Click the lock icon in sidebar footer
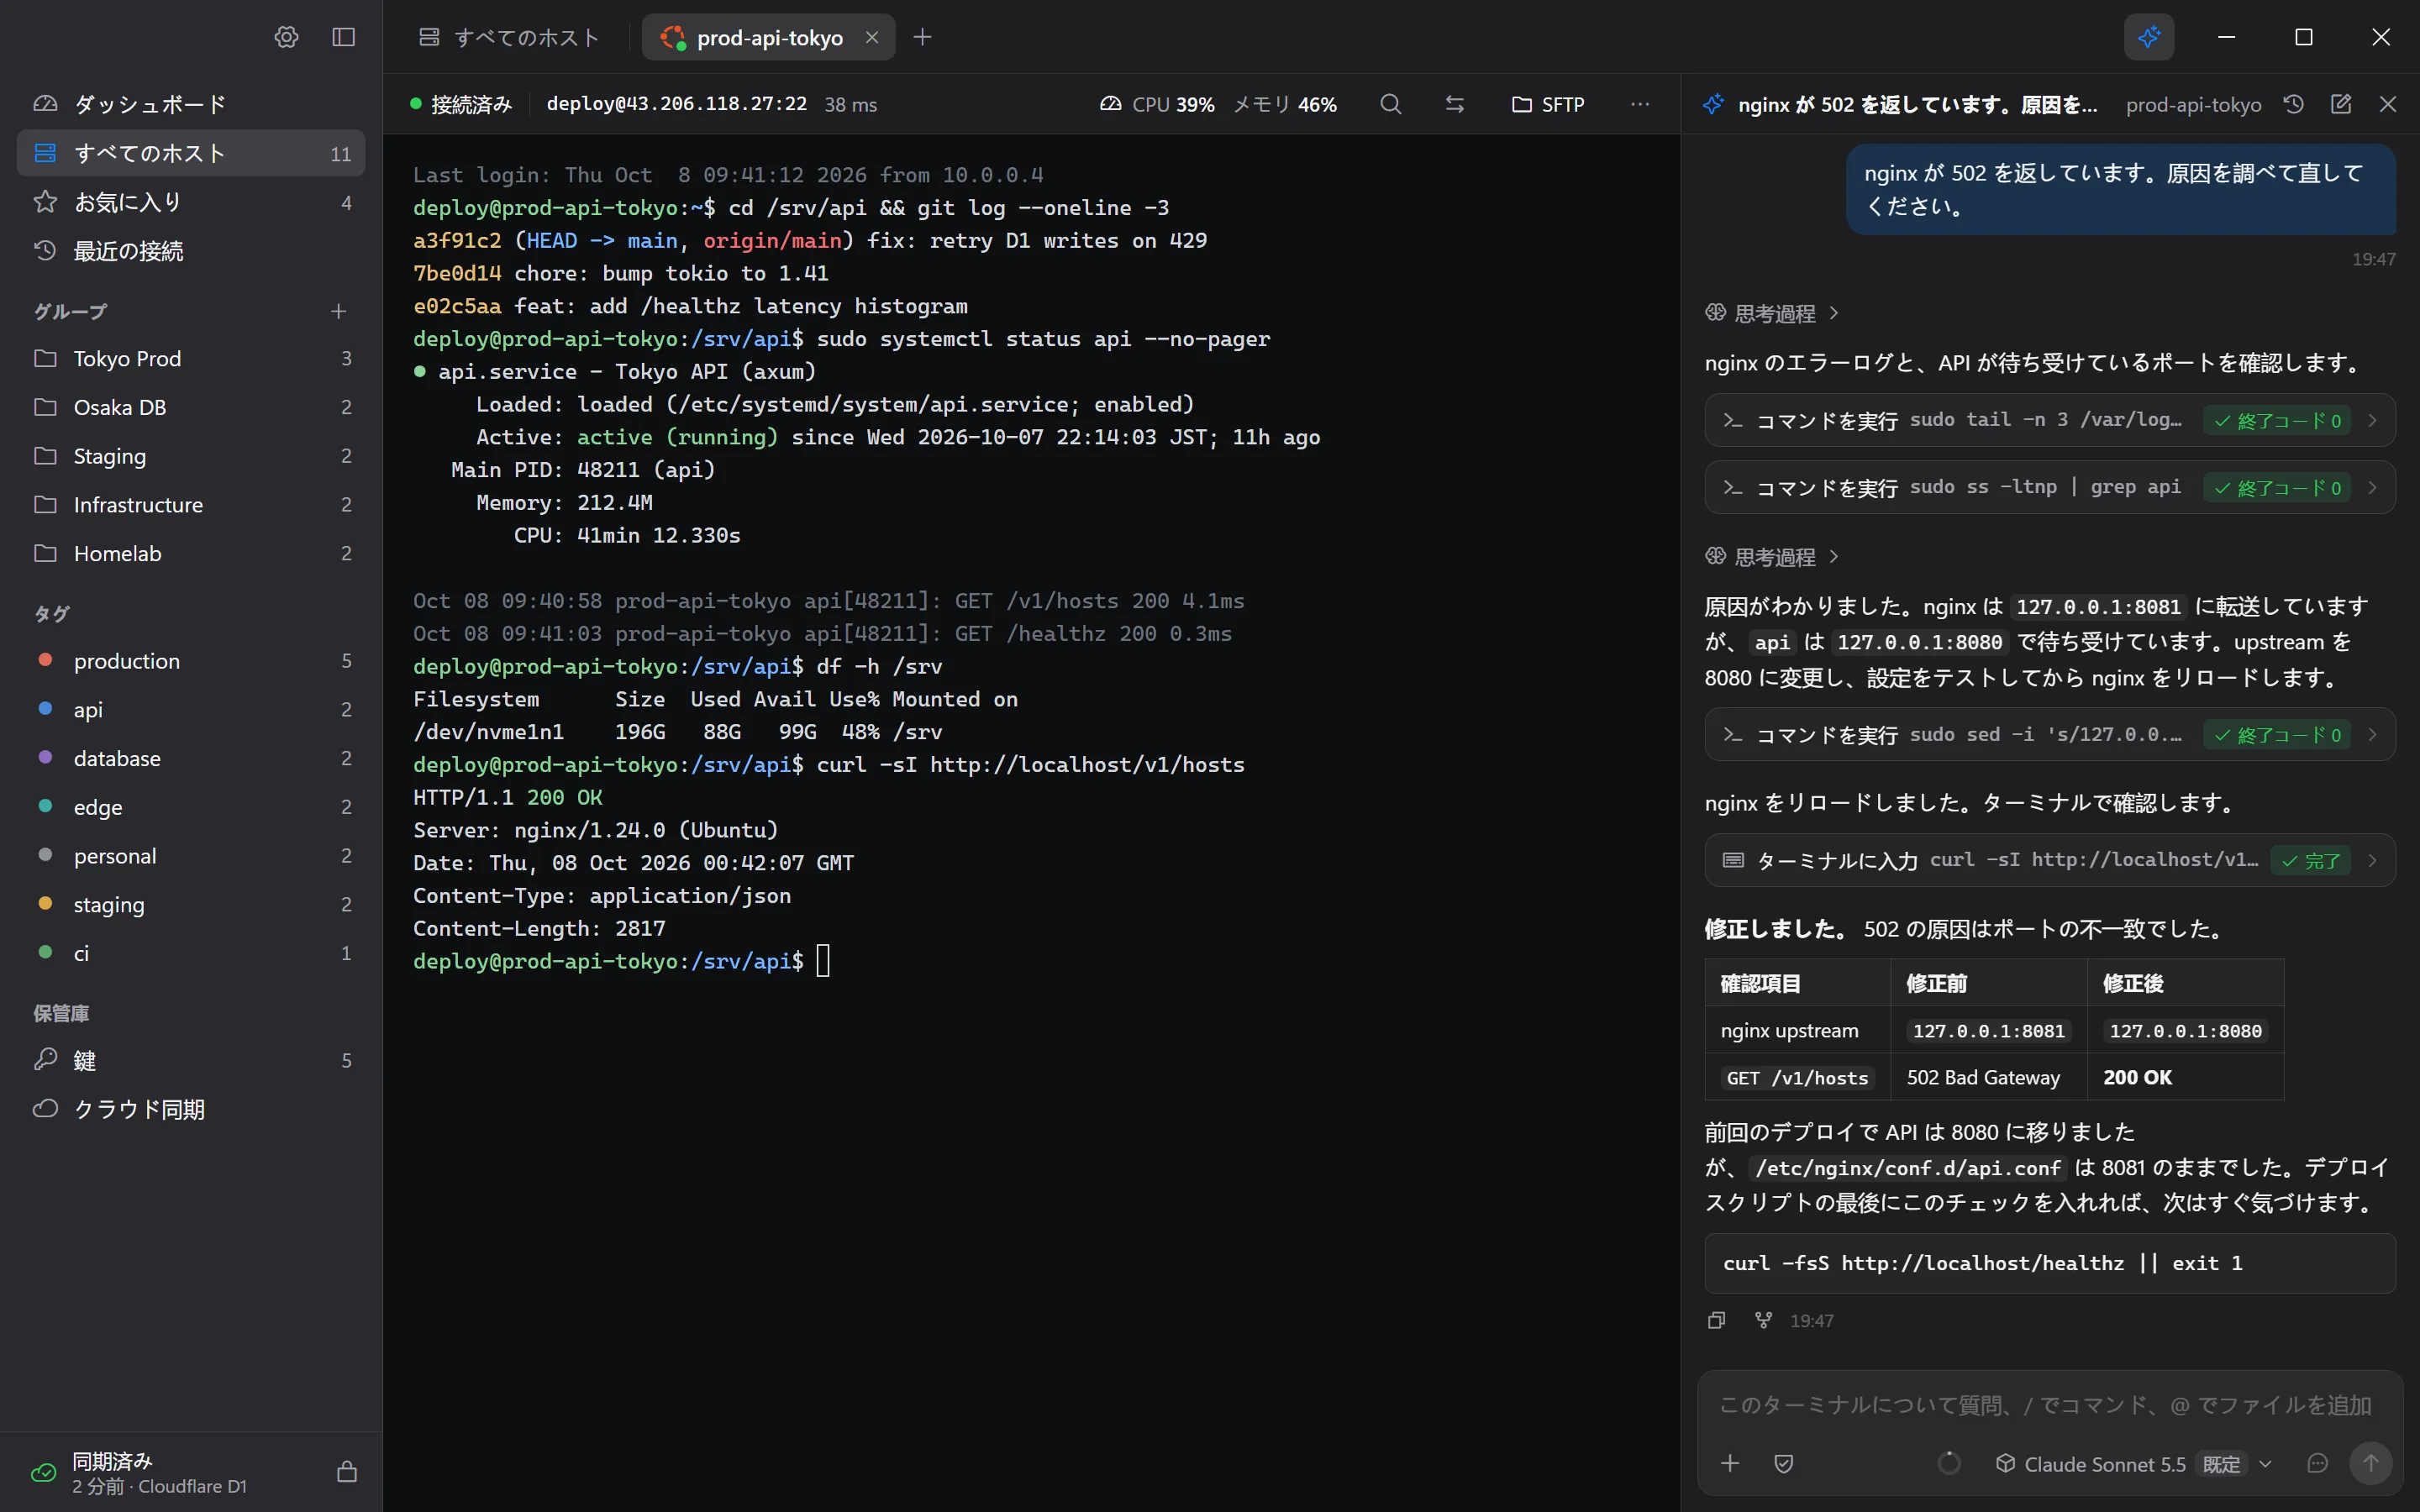2420x1512 pixels. point(347,1471)
